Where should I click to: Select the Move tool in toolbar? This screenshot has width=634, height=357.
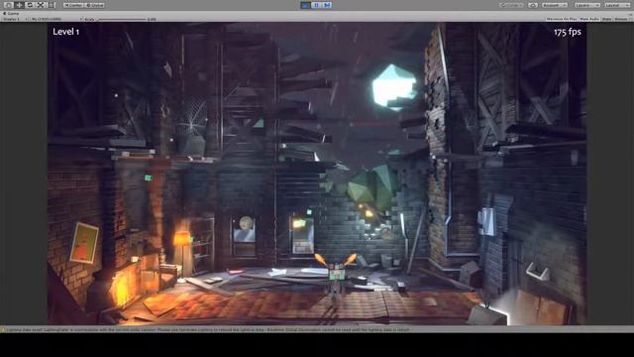19,5
